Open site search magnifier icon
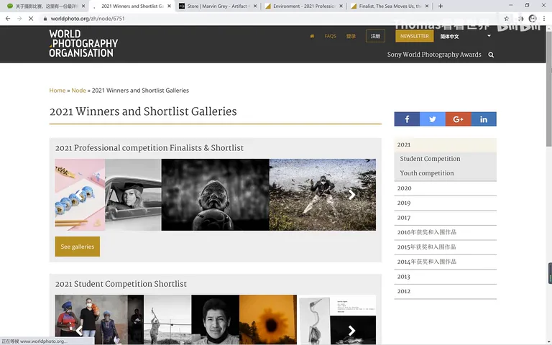 click(x=491, y=55)
